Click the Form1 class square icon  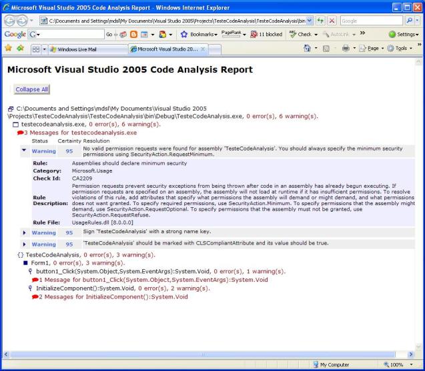pyautogui.click(x=25, y=264)
